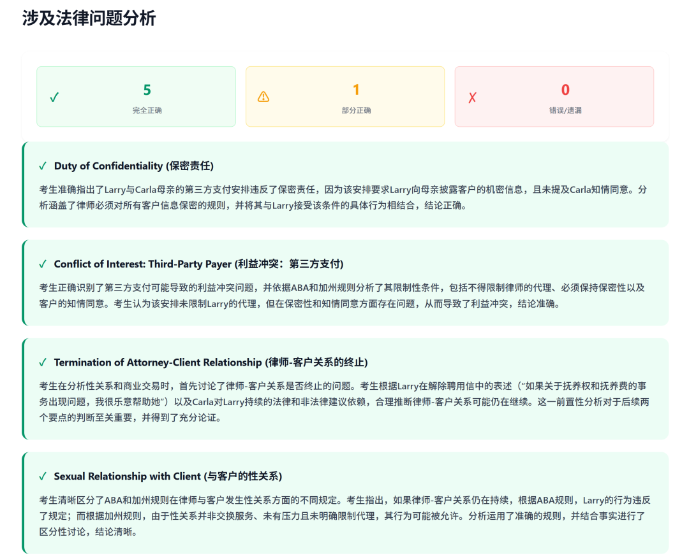
Task: Select the 错误/遗漏 summary card count 0
Action: pyautogui.click(x=565, y=90)
